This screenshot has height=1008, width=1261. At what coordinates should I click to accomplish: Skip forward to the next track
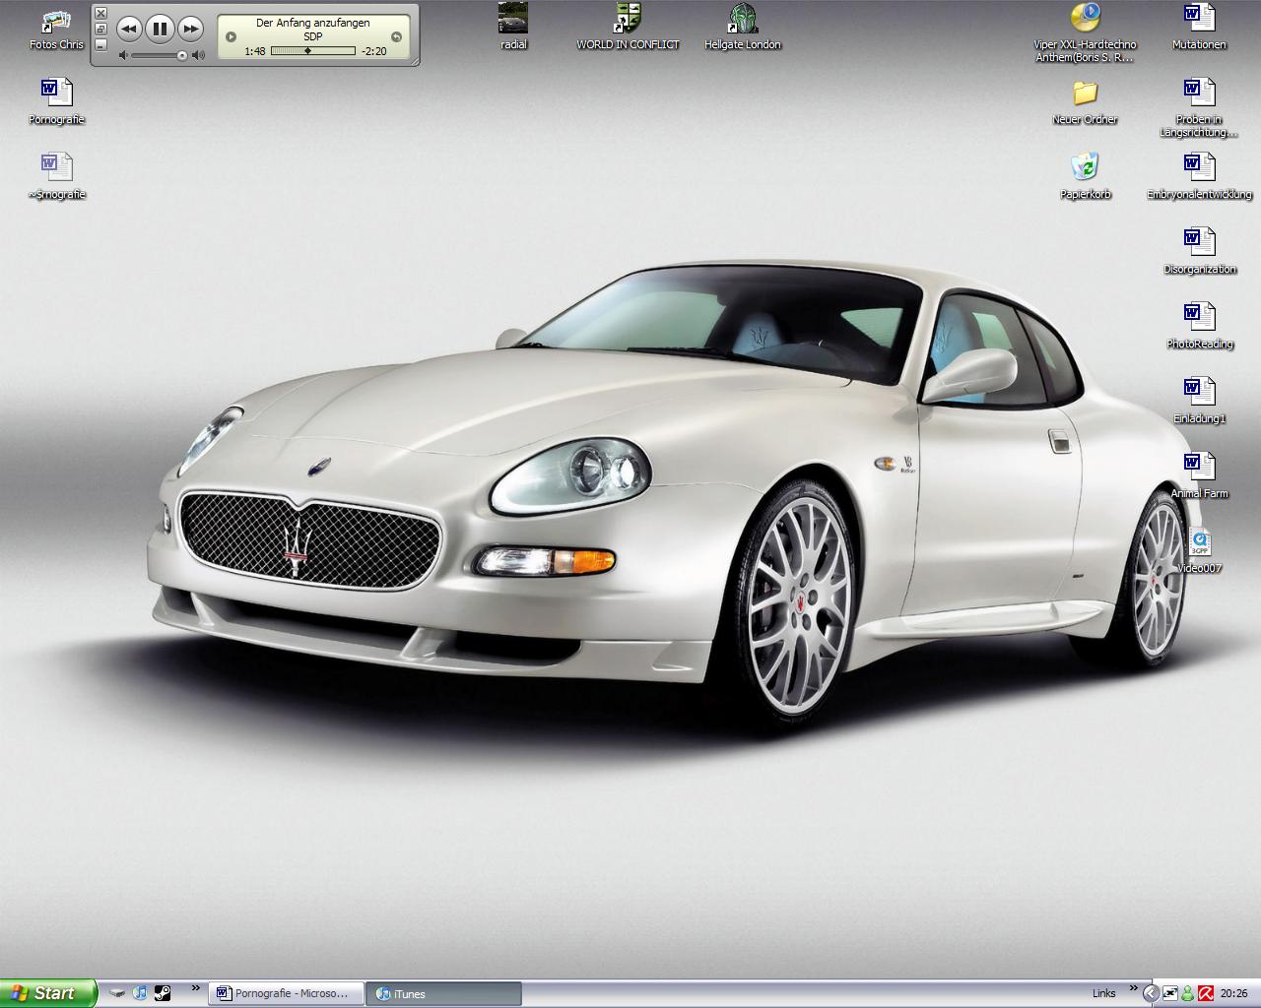coord(191,30)
